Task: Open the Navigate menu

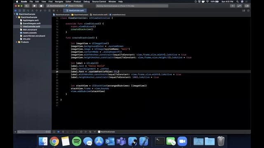Action: tap(59, 2)
